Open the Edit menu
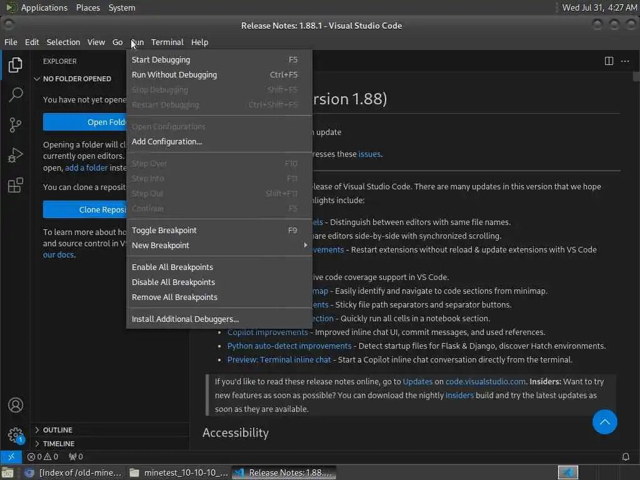 click(x=32, y=42)
